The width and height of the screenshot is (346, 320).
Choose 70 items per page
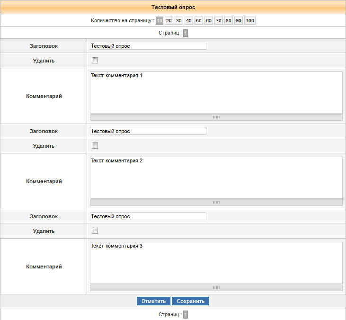coord(219,21)
